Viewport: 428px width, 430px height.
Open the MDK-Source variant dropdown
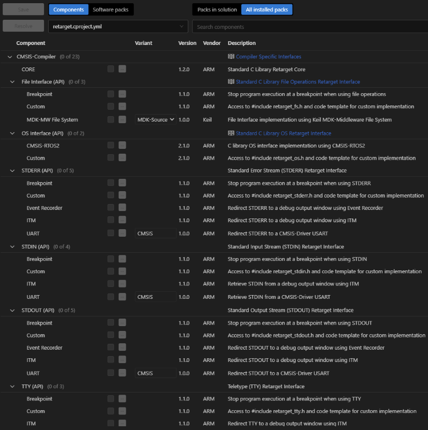(156, 120)
